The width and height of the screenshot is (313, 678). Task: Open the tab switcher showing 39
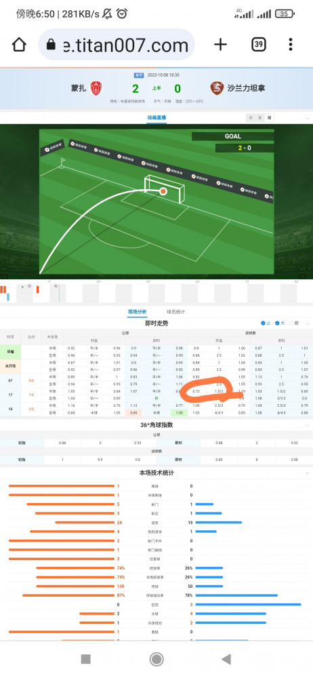pyautogui.click(x=259, y=44)
